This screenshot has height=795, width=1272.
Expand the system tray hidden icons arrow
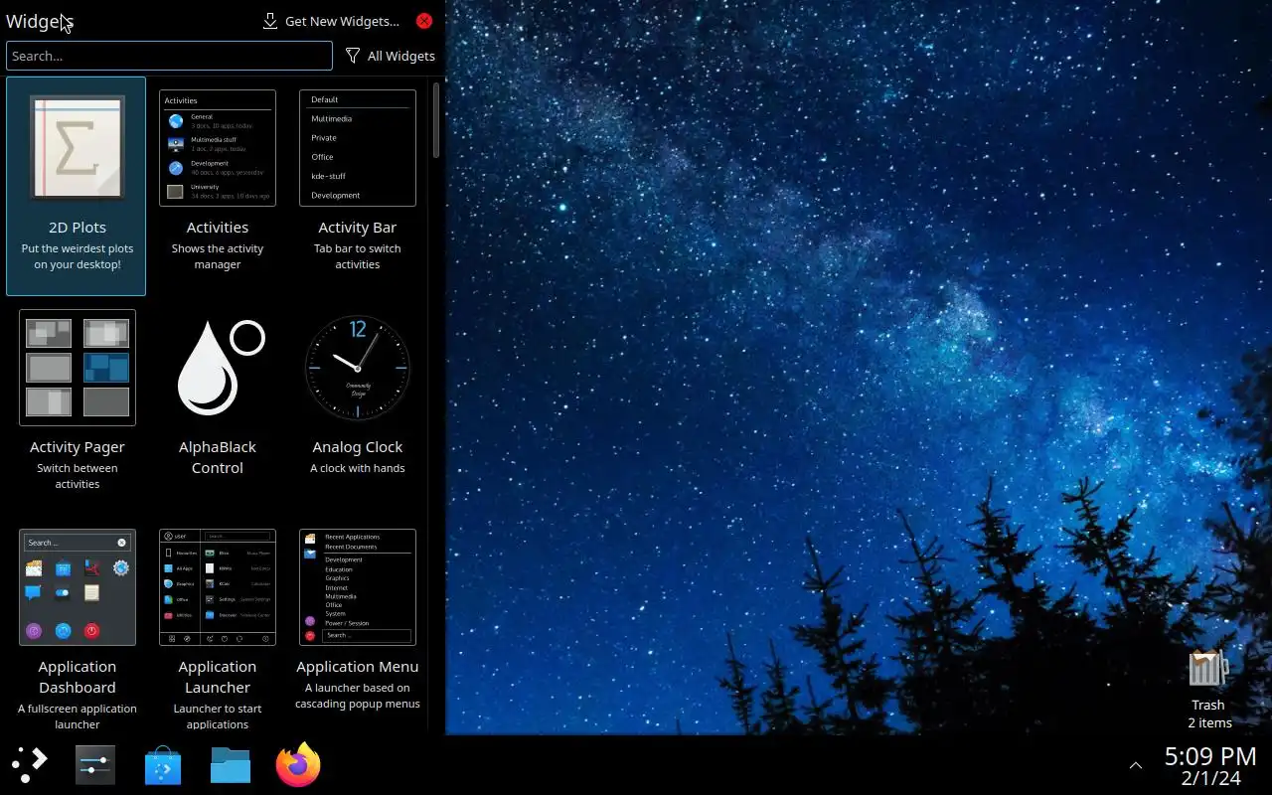pos(1135,765)
